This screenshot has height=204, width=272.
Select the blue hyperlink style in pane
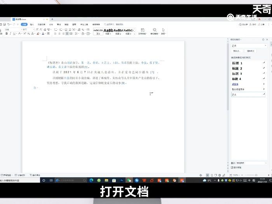point(248,84)
